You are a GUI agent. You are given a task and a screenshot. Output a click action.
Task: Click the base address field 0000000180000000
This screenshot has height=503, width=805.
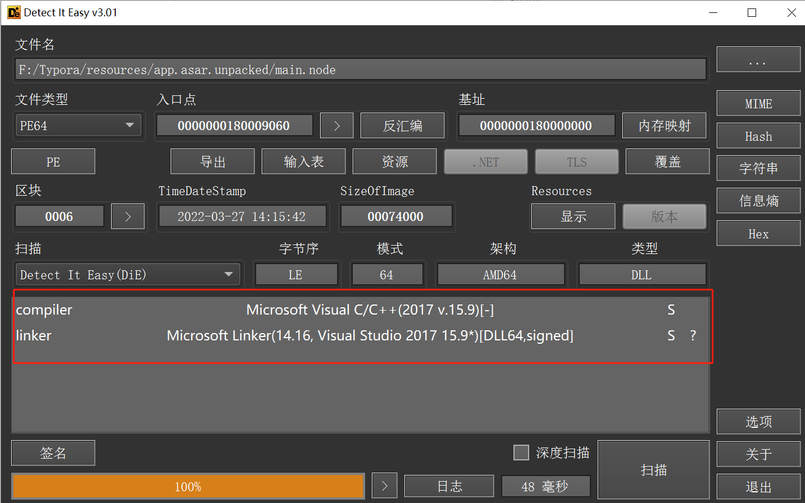click(537, 126)
